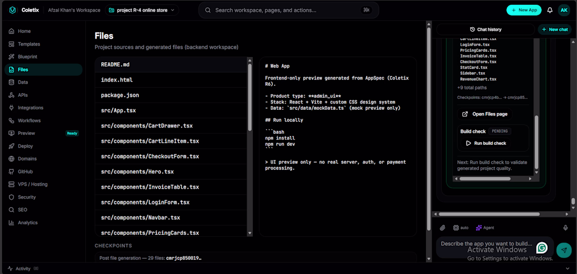Click the Security shield icon
Image resolution: width=577 pixels, height=274 pixels.
click(x=12, y=197)
